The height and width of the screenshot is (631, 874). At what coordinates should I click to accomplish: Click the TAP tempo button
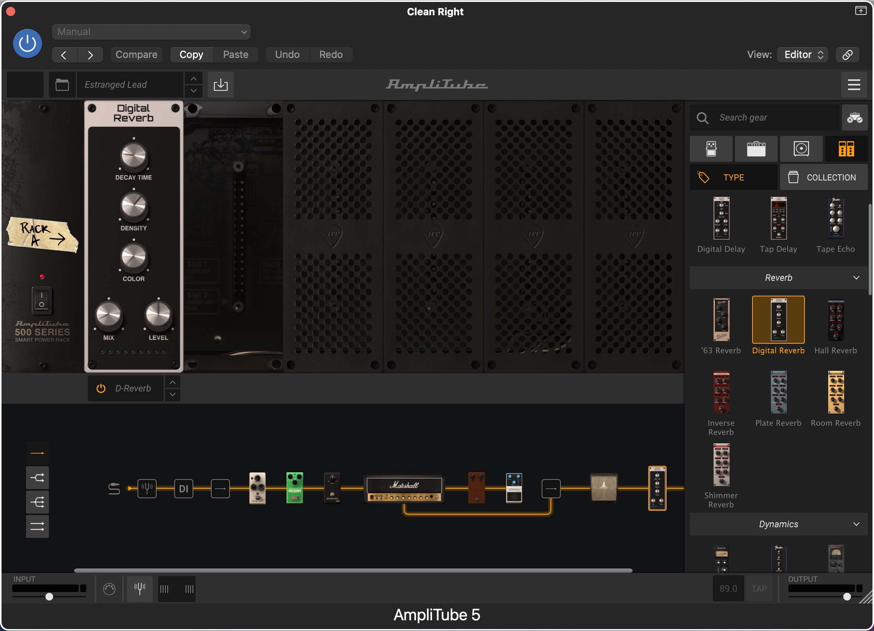click(759, 589)
